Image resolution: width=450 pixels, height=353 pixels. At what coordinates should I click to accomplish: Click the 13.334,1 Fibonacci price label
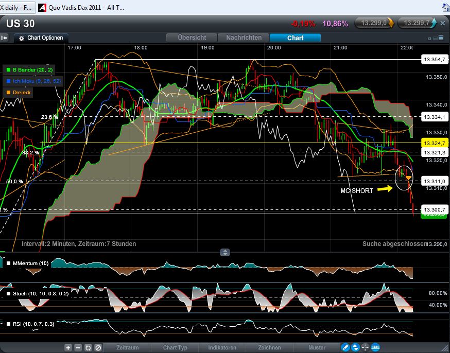pos(435,117)
